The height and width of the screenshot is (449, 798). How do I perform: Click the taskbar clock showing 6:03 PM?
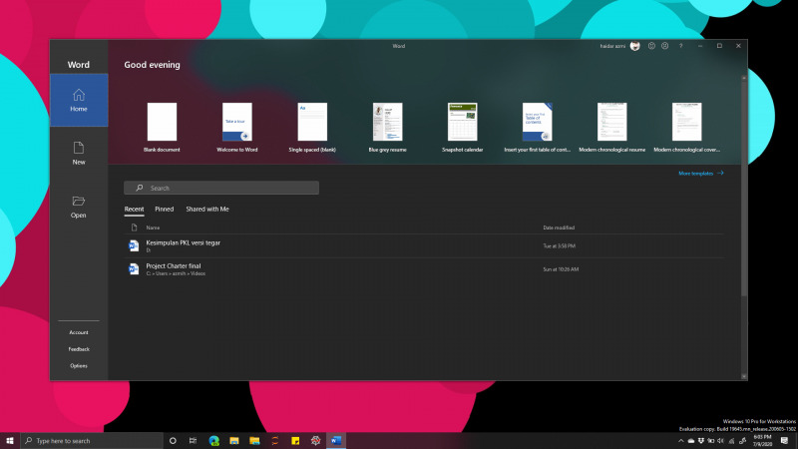(762, 440)
